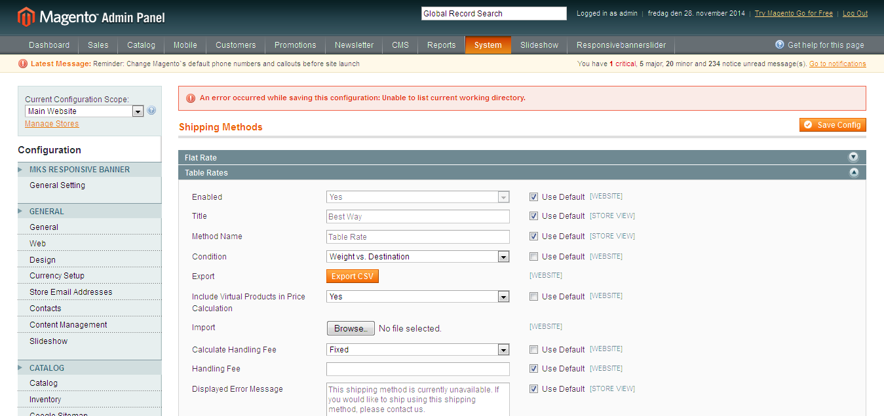The width and height of the screenshot is (884, 416).
Task: Click the help icon for this page
Action: click(x=780, y=45)
